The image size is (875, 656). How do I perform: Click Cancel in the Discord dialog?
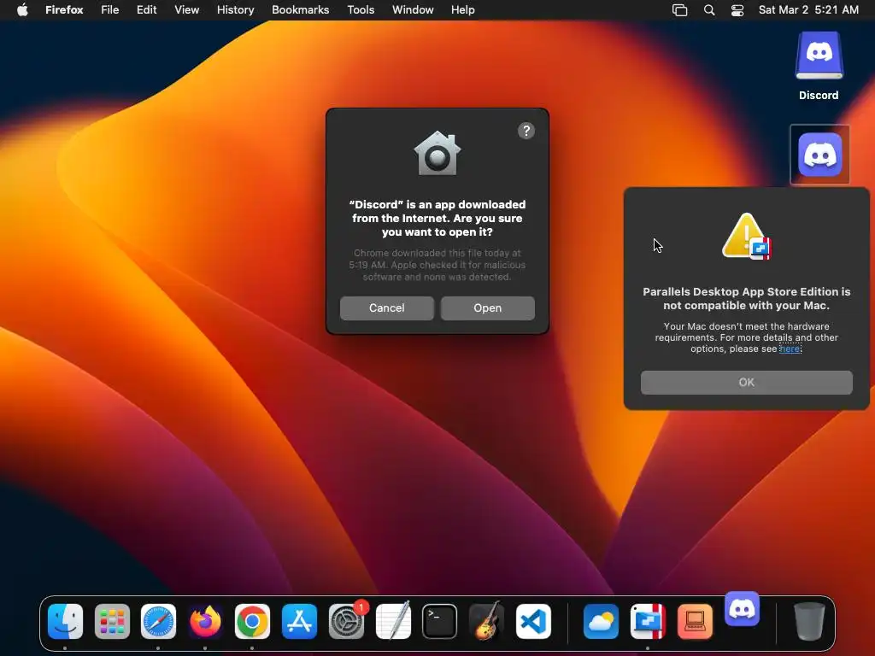(387, 307)
